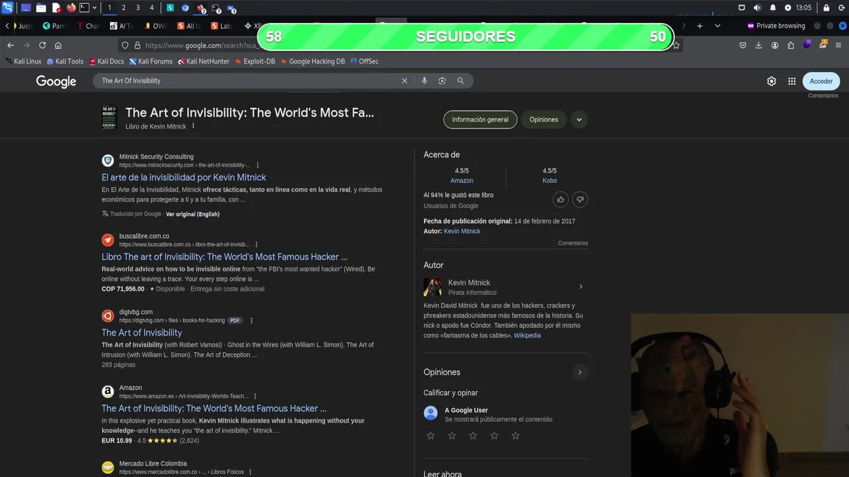
Task: Reload the current page
Action: coord(42,45)
